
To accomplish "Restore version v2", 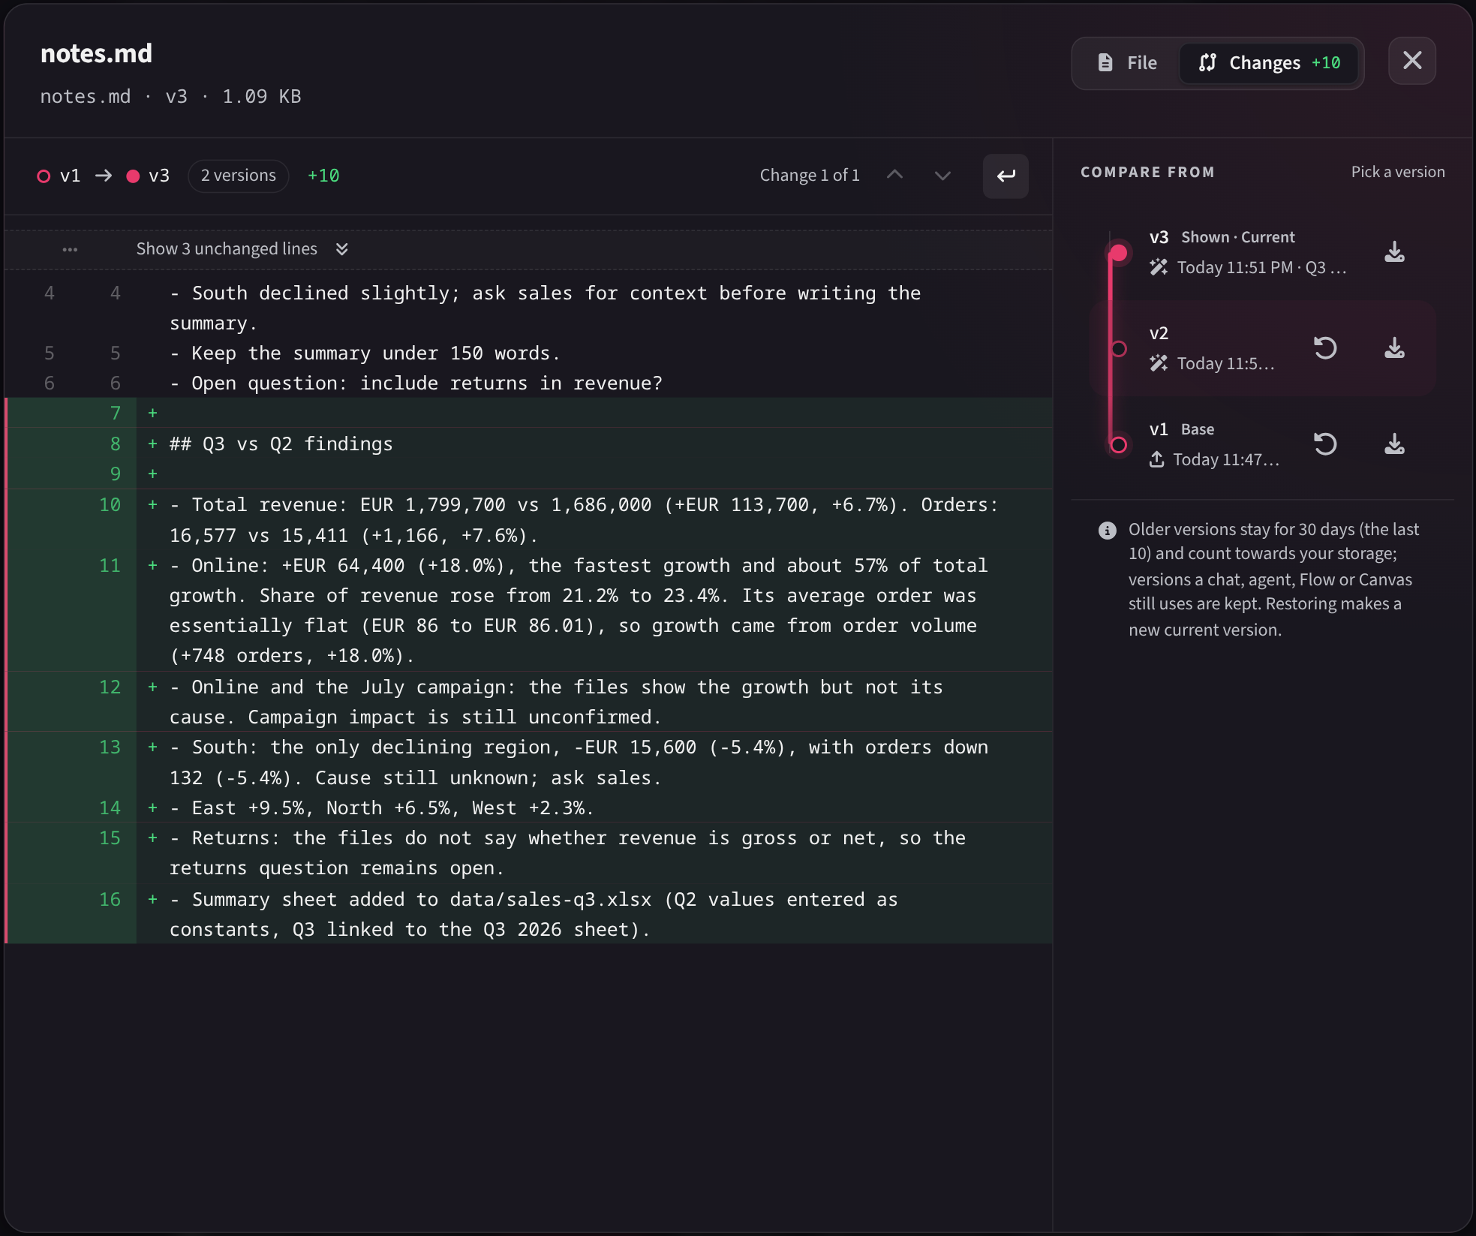I will tap(1325, 348).
